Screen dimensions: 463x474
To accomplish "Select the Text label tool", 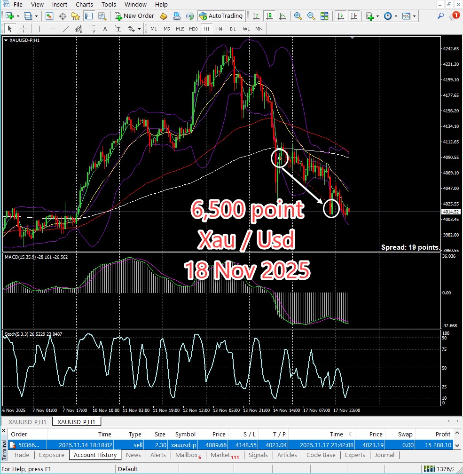I will coord(105,29).
